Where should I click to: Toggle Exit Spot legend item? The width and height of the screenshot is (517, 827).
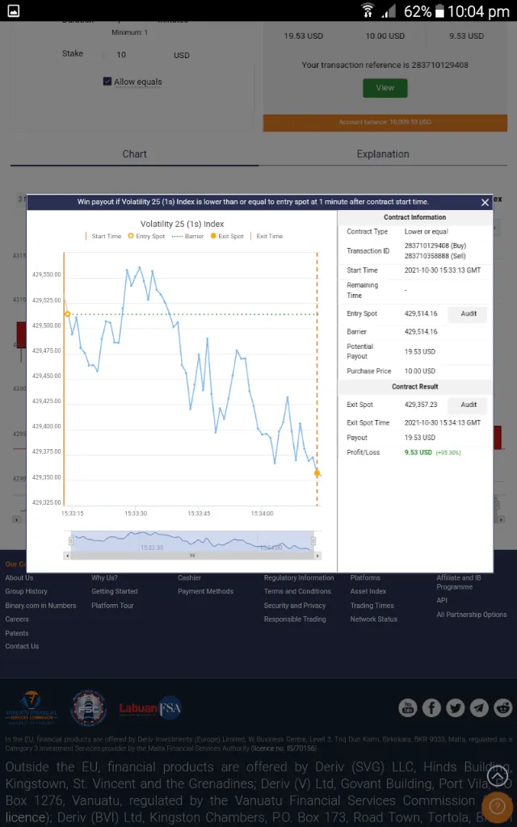coord(227,237)
